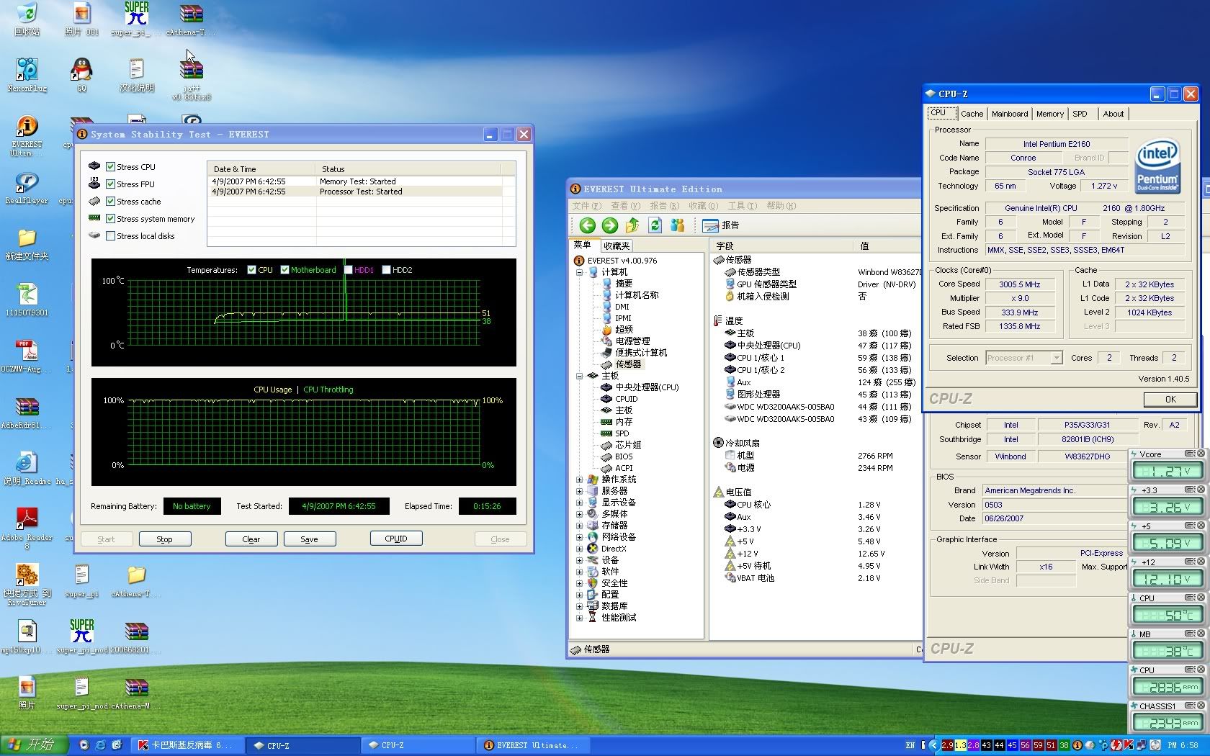The height and width of the screenshot is (756, 1210).
Task: Click the Refresh icon in EVEREST toolbar
Action: pyautogui.click(x=655, y=225)
